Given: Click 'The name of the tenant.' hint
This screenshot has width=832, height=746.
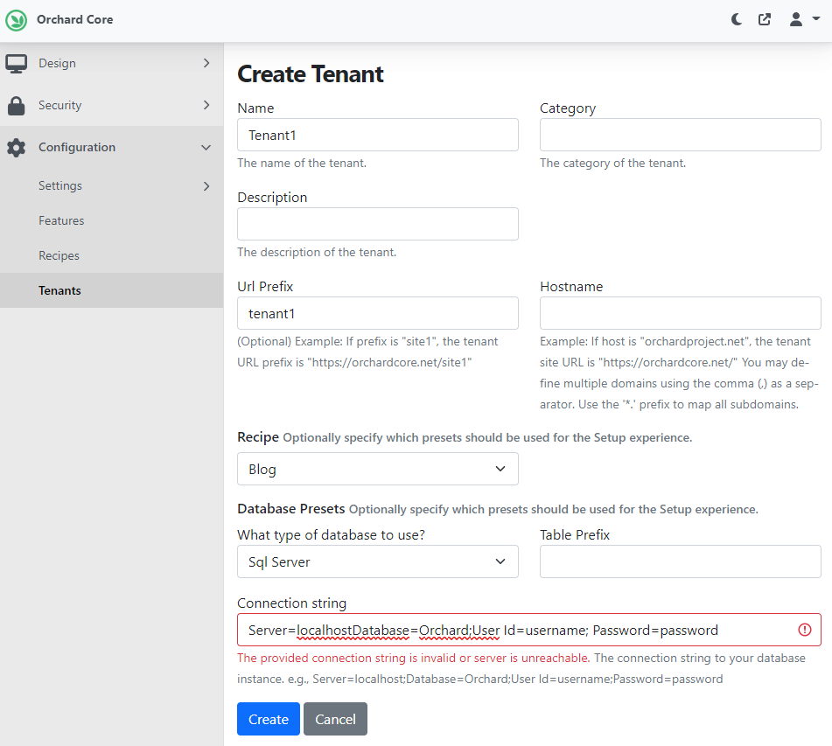Looking at the screenshot, I should (302, 164).
